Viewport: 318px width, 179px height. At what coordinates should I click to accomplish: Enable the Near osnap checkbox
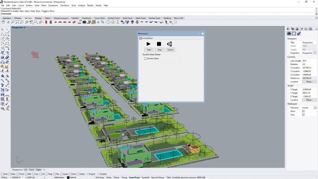[10, 174]
